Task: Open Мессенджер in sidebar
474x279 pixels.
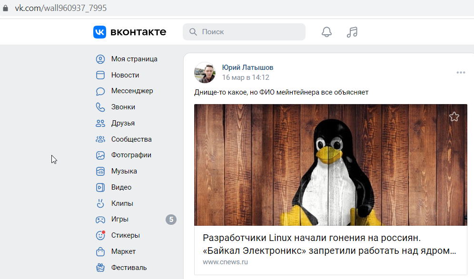Action: click(x=132, y=91)
